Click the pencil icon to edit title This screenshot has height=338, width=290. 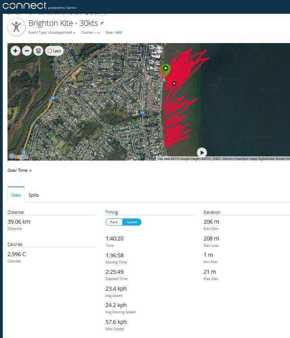(x=102, y=23)
